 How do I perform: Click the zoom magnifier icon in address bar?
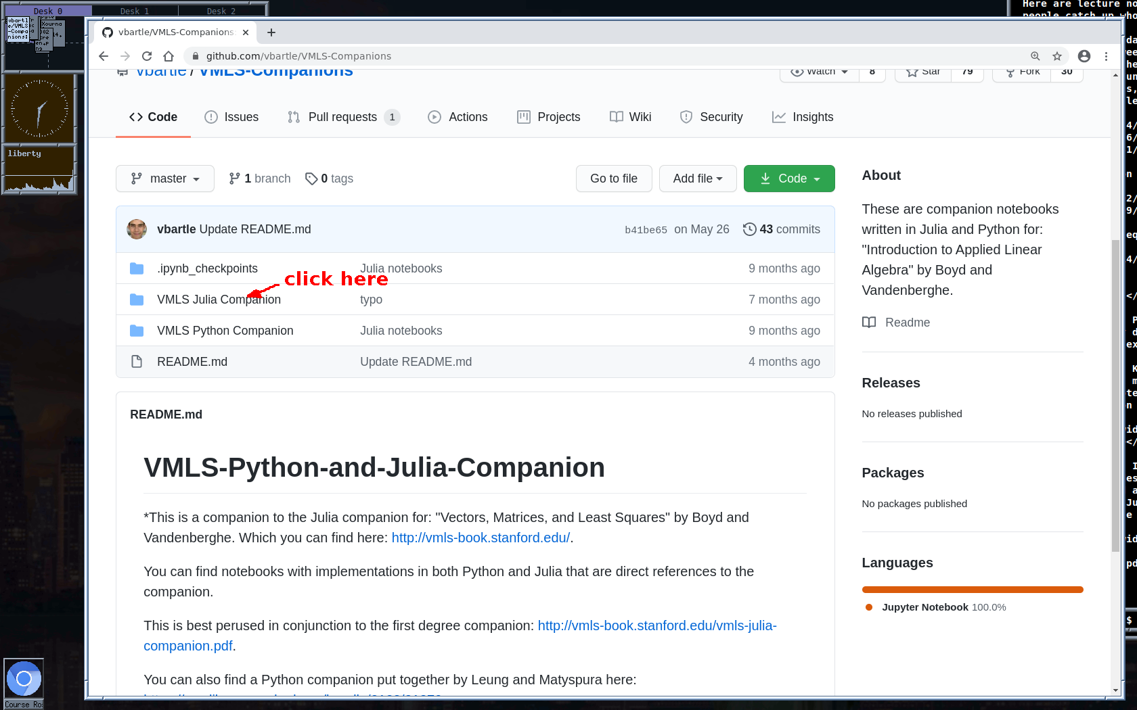point(1035,56)
